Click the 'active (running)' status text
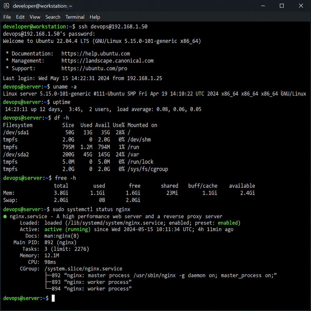Screen dimensions: 311x311 (67, 230)
